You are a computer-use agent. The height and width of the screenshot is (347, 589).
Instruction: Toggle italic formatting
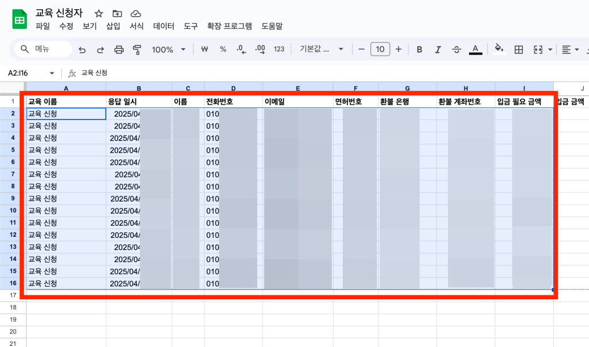438,49
